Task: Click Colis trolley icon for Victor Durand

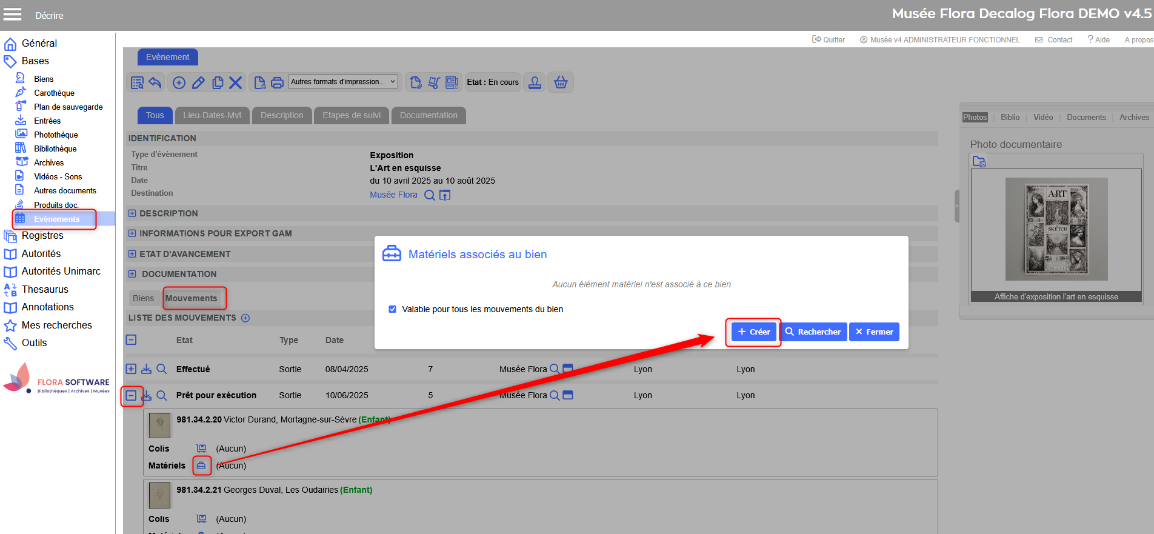Action: click(201, 449)
